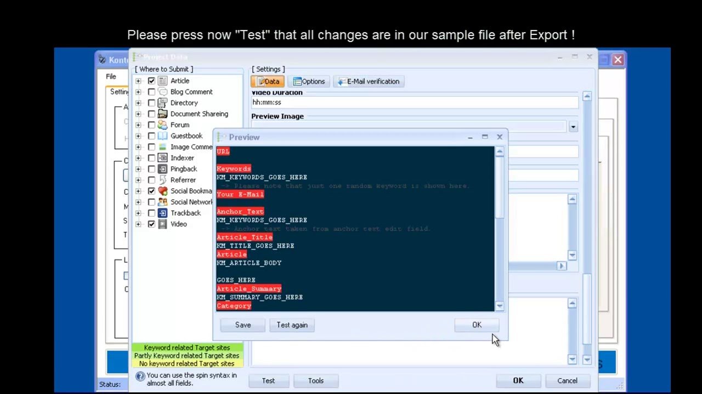
Task: Click the Preview window scroll down arrow
Action: [x=499, y=306]
